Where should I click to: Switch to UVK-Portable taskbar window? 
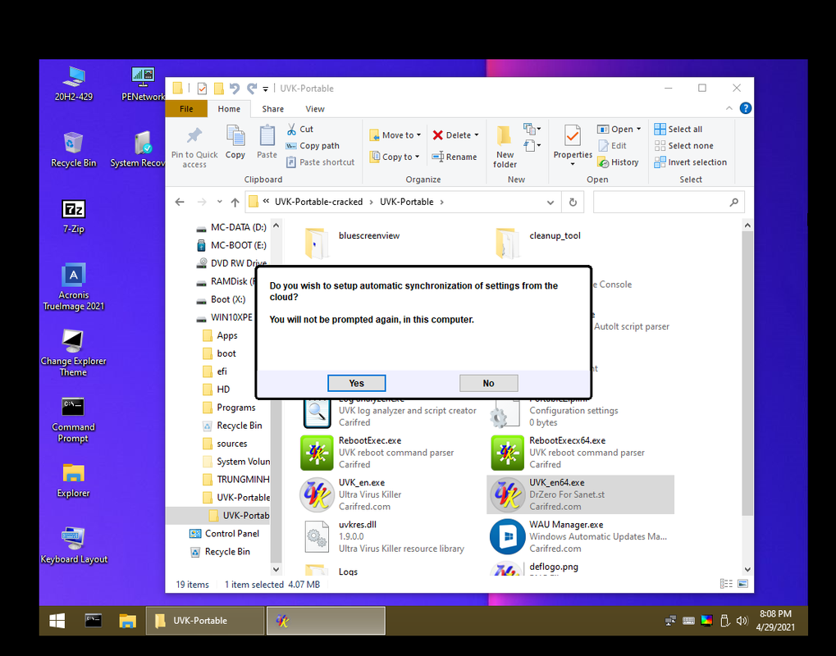coord(205,620)
